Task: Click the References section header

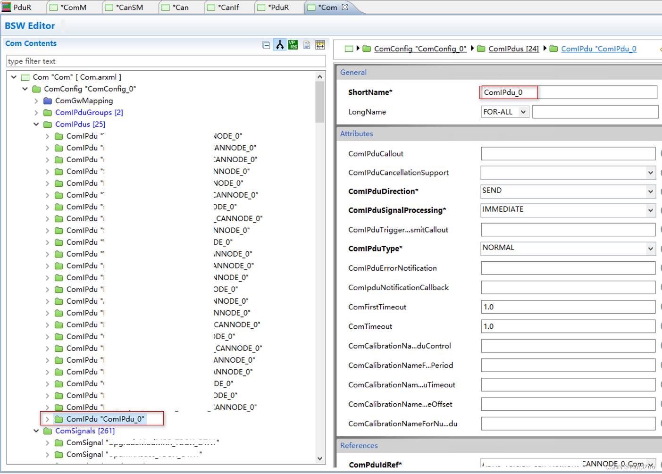Action: 499,445
